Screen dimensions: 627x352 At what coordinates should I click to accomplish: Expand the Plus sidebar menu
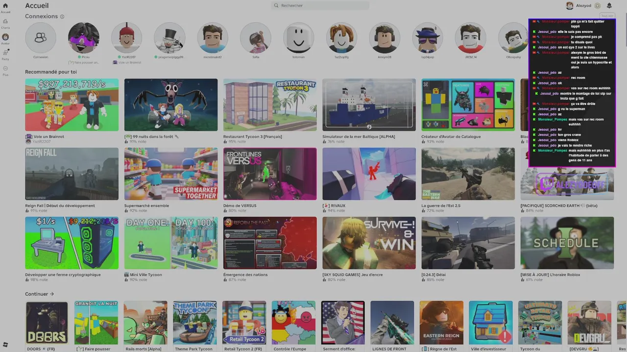[5, 68]
